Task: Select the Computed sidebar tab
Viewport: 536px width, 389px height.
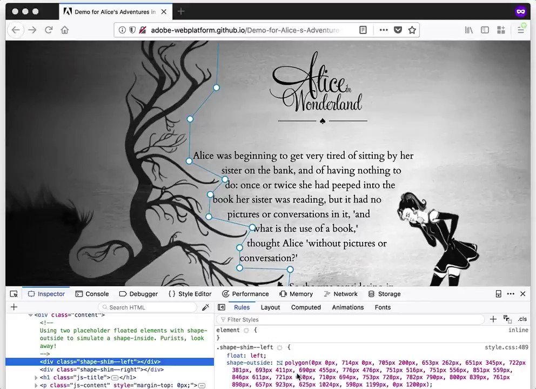Action: (x=306, y=307)
